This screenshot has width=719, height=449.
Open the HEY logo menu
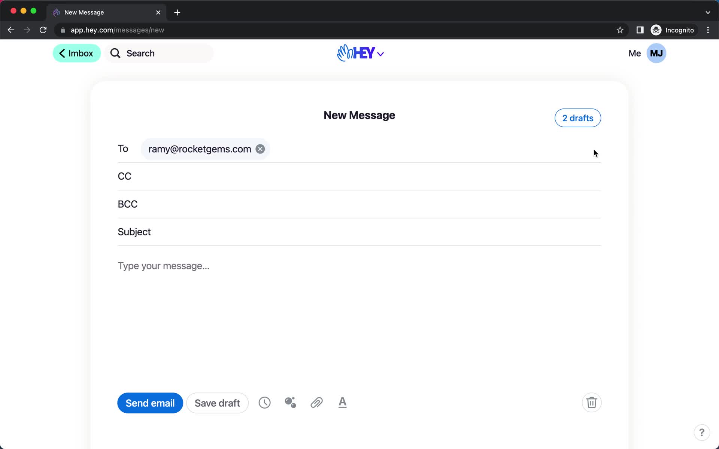tap(360, 53)
